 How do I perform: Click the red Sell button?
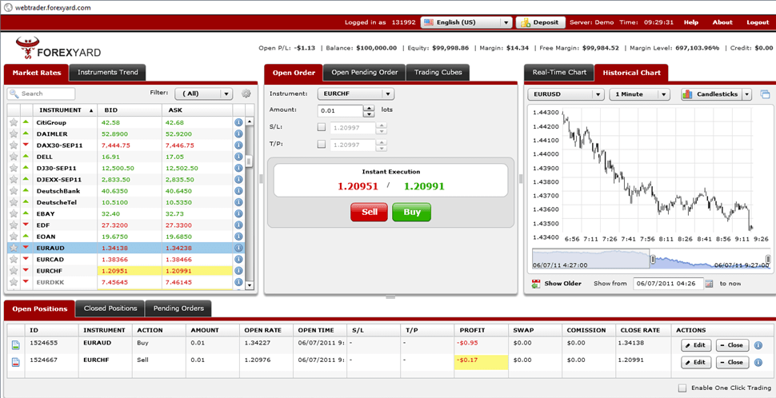pos(370,212)
